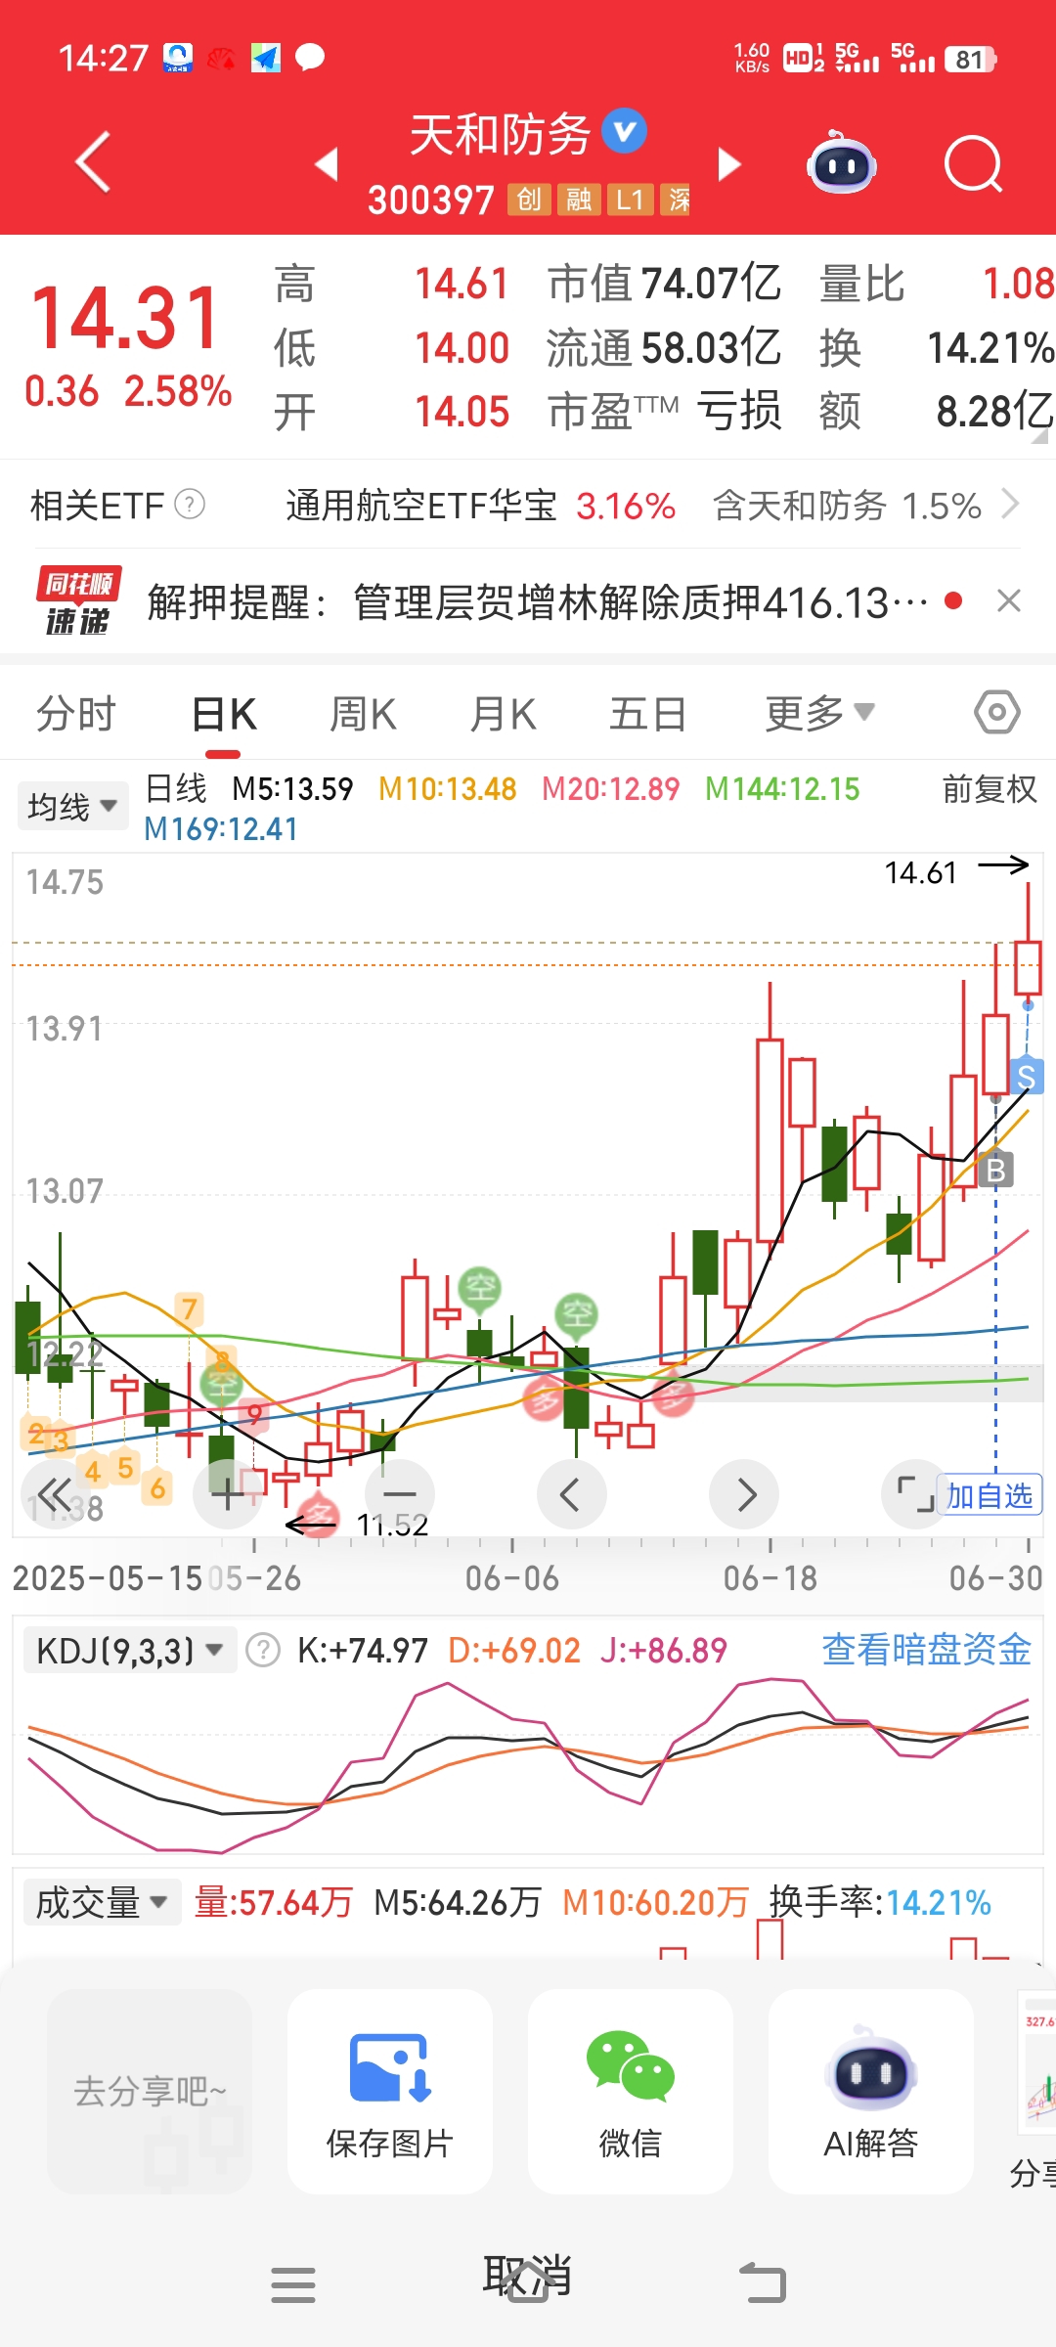1056x2347 pixels.
Task: Zoom in on the chart with the plus button
Action: tap(228, 1494)
